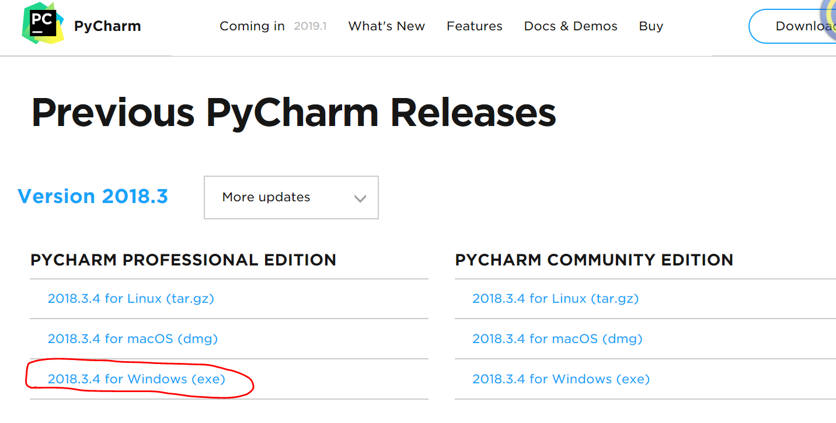
Task: Download 2018.3.4 Professional for Linux (tar.gz)
Action: pyautogui.click(x=131, y=298)
